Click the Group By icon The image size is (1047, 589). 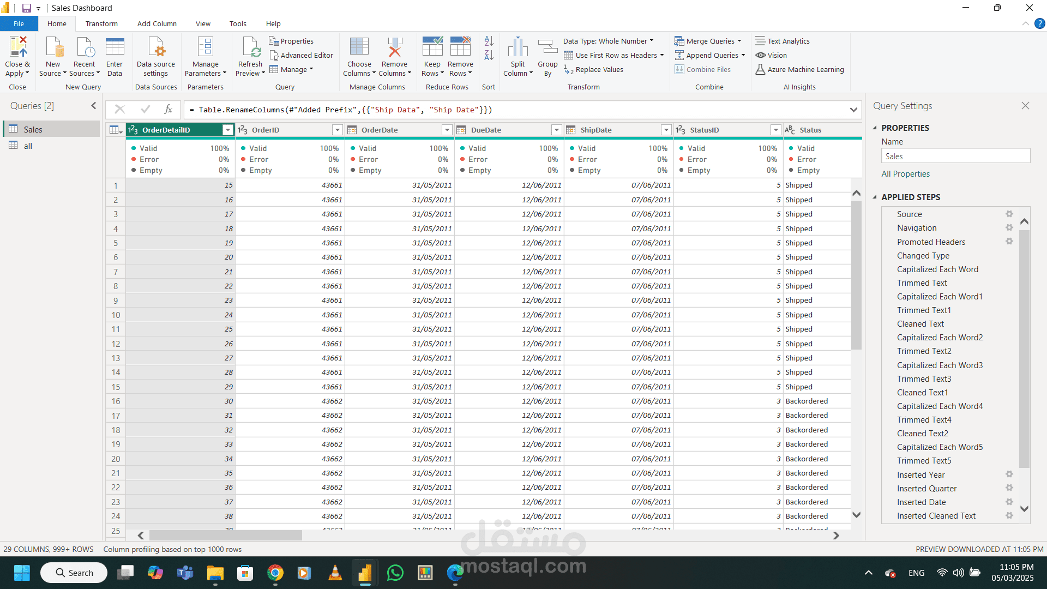547,47
